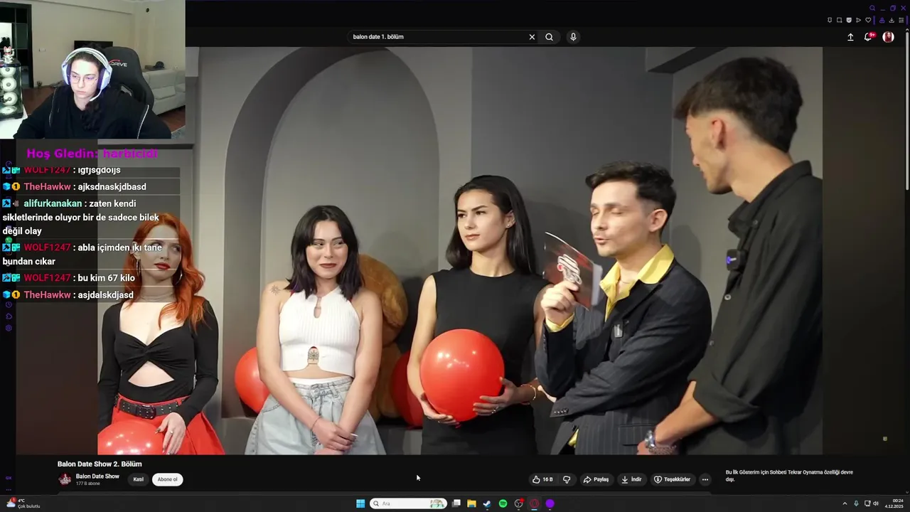
Task: Dislike the video with thumbs down
Action: point(567,479)
